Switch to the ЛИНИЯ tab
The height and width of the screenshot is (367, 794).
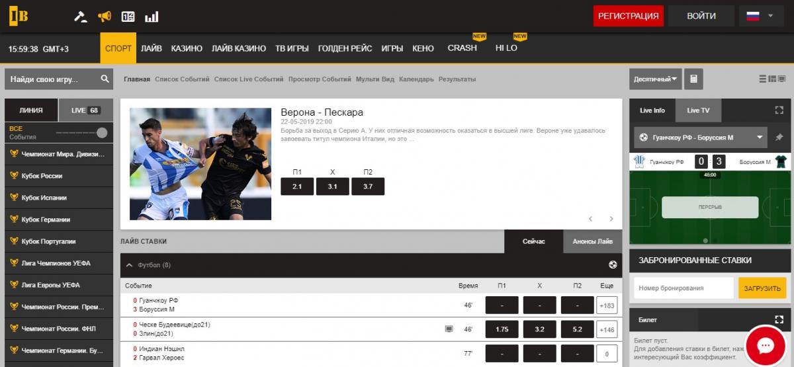point(31,110)
